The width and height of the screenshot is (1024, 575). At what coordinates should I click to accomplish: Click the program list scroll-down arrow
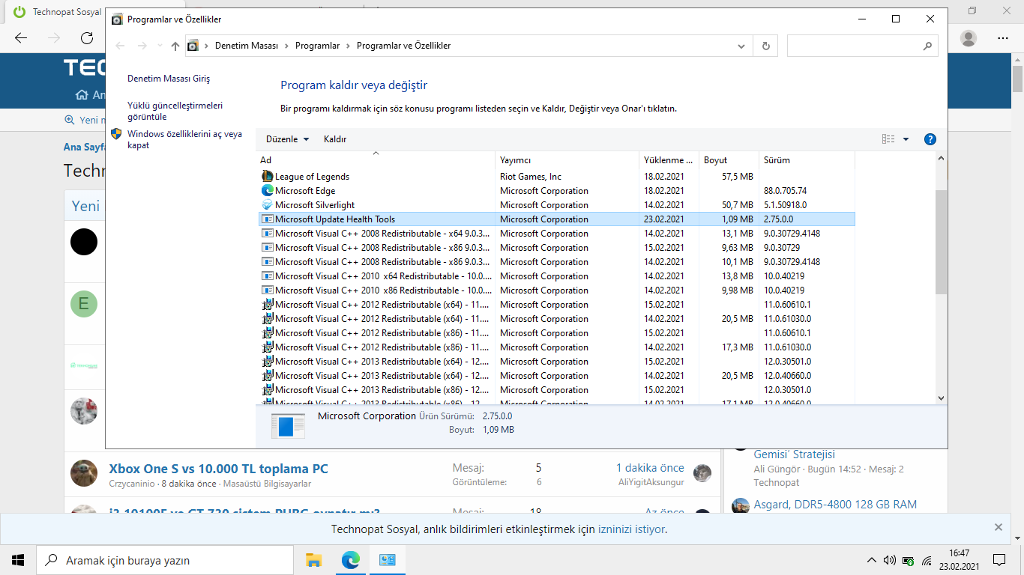941,399
